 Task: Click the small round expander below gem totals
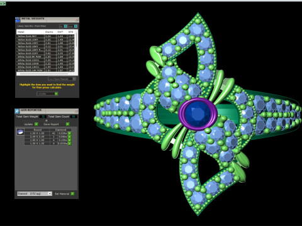tap(47, 121)
